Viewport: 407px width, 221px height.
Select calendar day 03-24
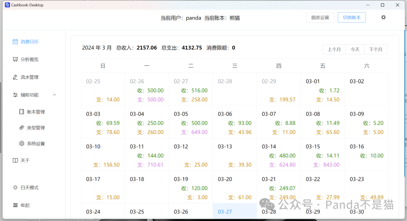click(103, 211)
